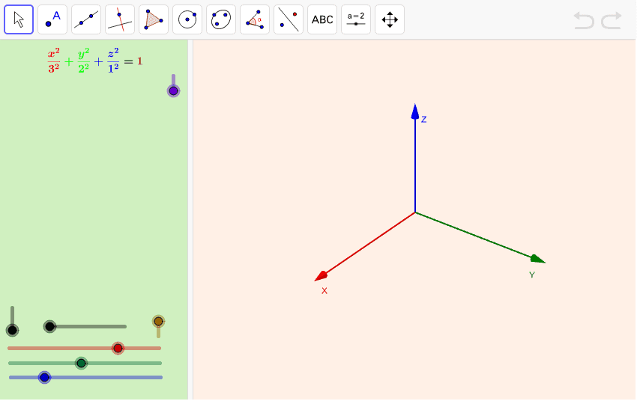
Task: Choose Circle with Center through Point tool
Action: (x=187, y=19)
